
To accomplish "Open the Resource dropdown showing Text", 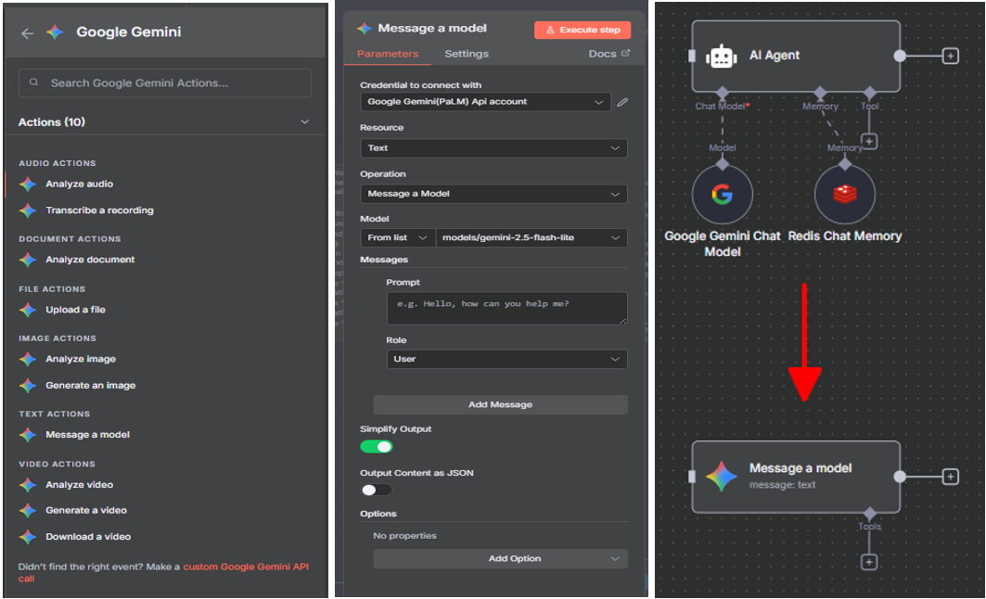I will pos(493,148).
